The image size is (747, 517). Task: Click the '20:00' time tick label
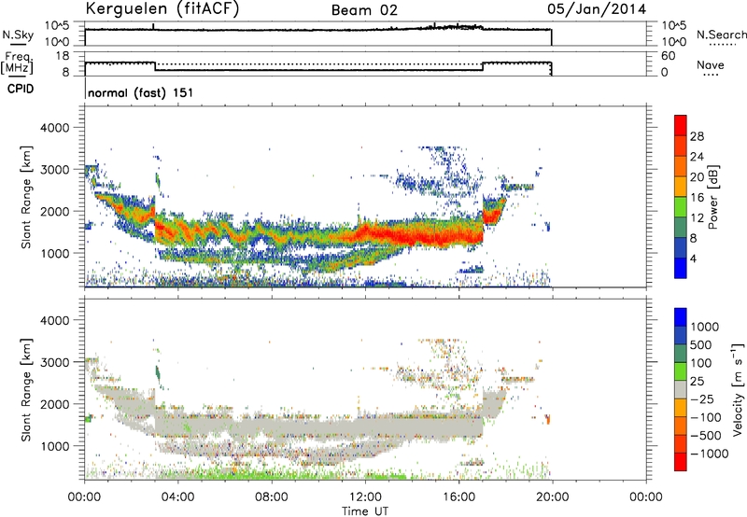(x=553, y=497)
